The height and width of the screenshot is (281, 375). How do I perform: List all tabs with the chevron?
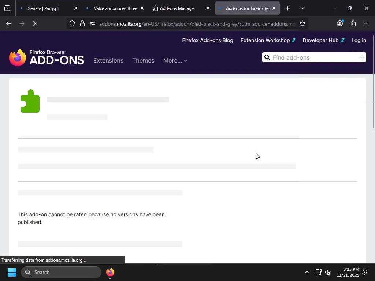[302, 8]
